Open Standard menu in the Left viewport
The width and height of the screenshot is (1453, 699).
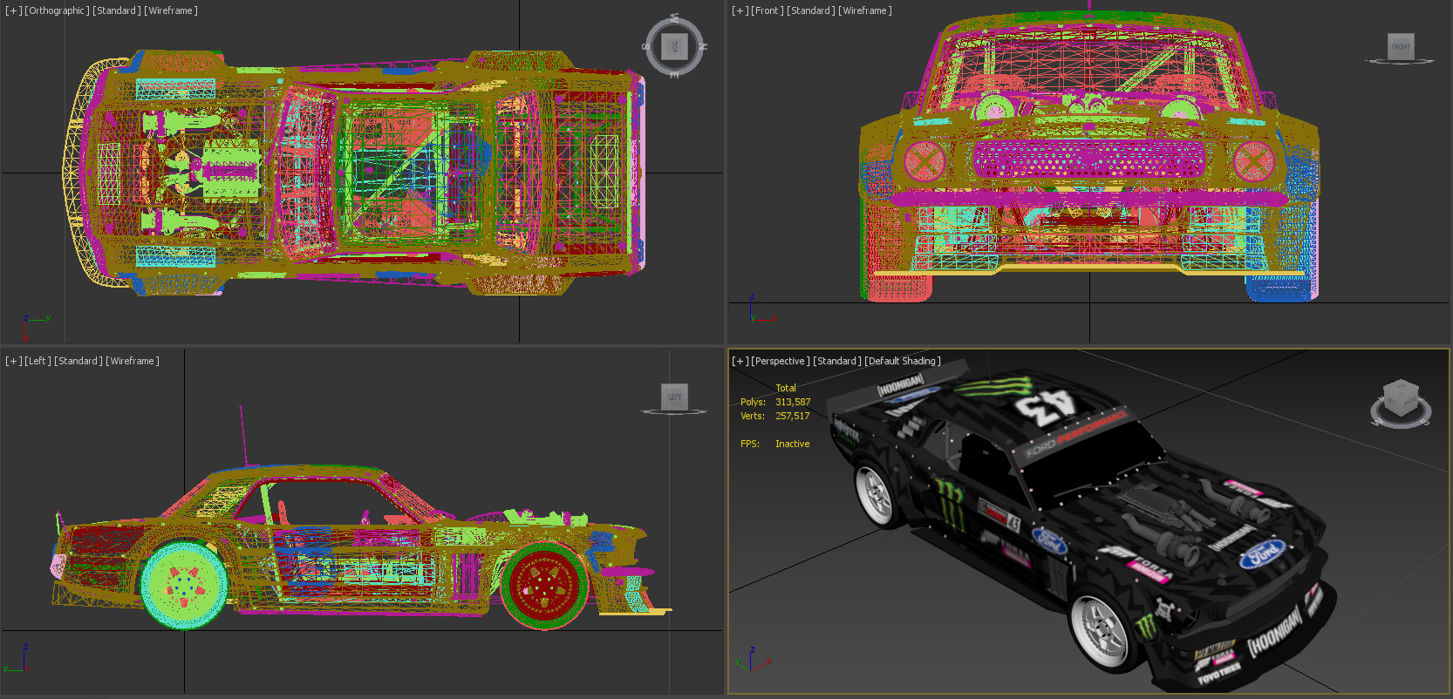[x=78, y=361]
